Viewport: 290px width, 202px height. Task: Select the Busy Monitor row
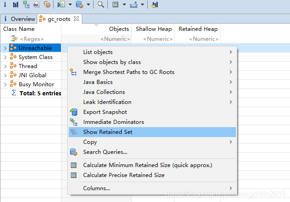(x=36, y=84)
